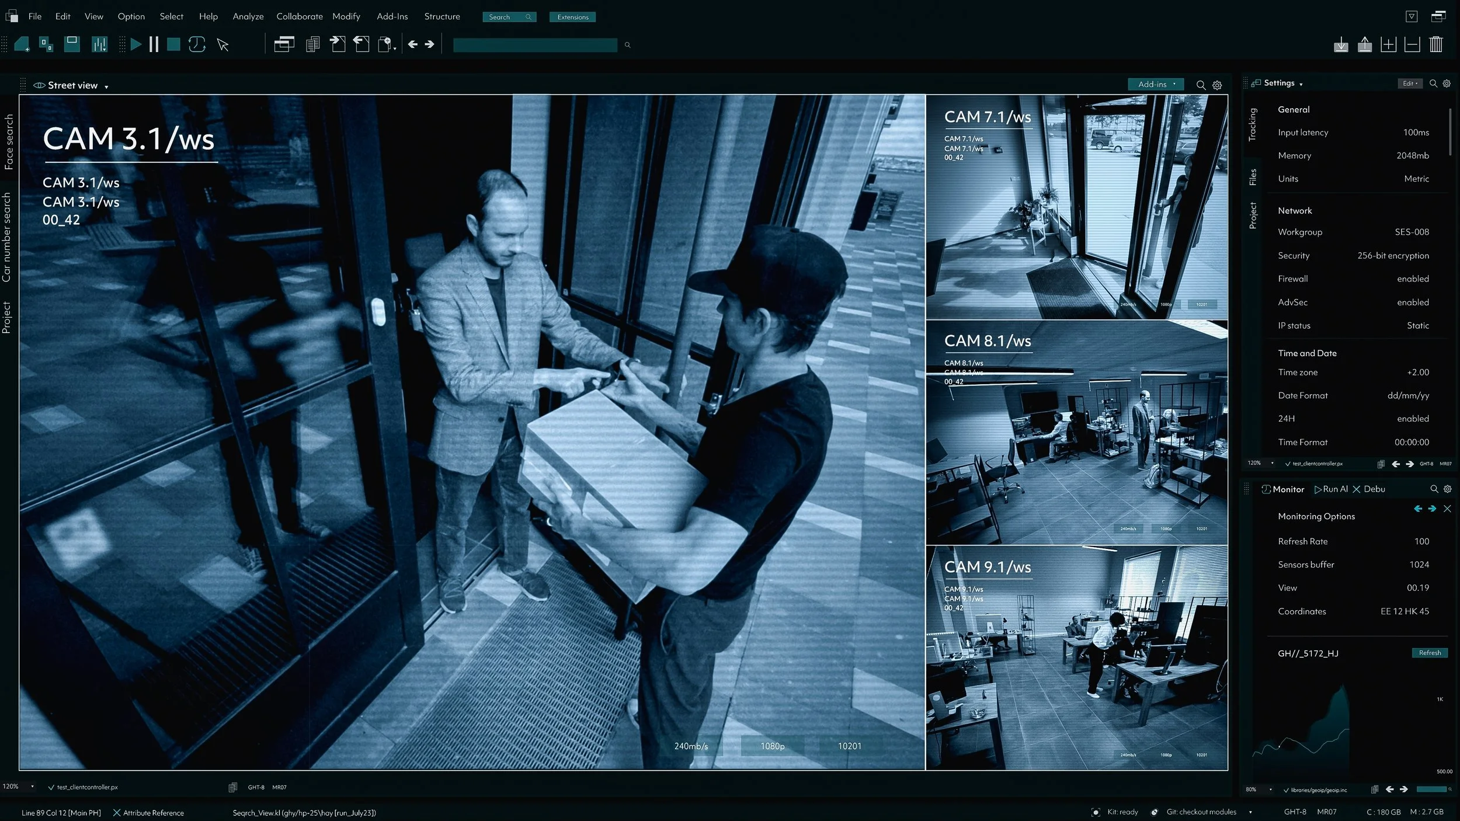The width and height of the screenshot is (1460, 821).
Task: Click the trash bin icon at top right
Action: 1436,44
